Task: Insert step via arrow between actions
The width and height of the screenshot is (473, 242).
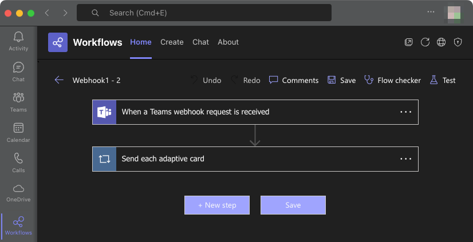Action: 255,136
